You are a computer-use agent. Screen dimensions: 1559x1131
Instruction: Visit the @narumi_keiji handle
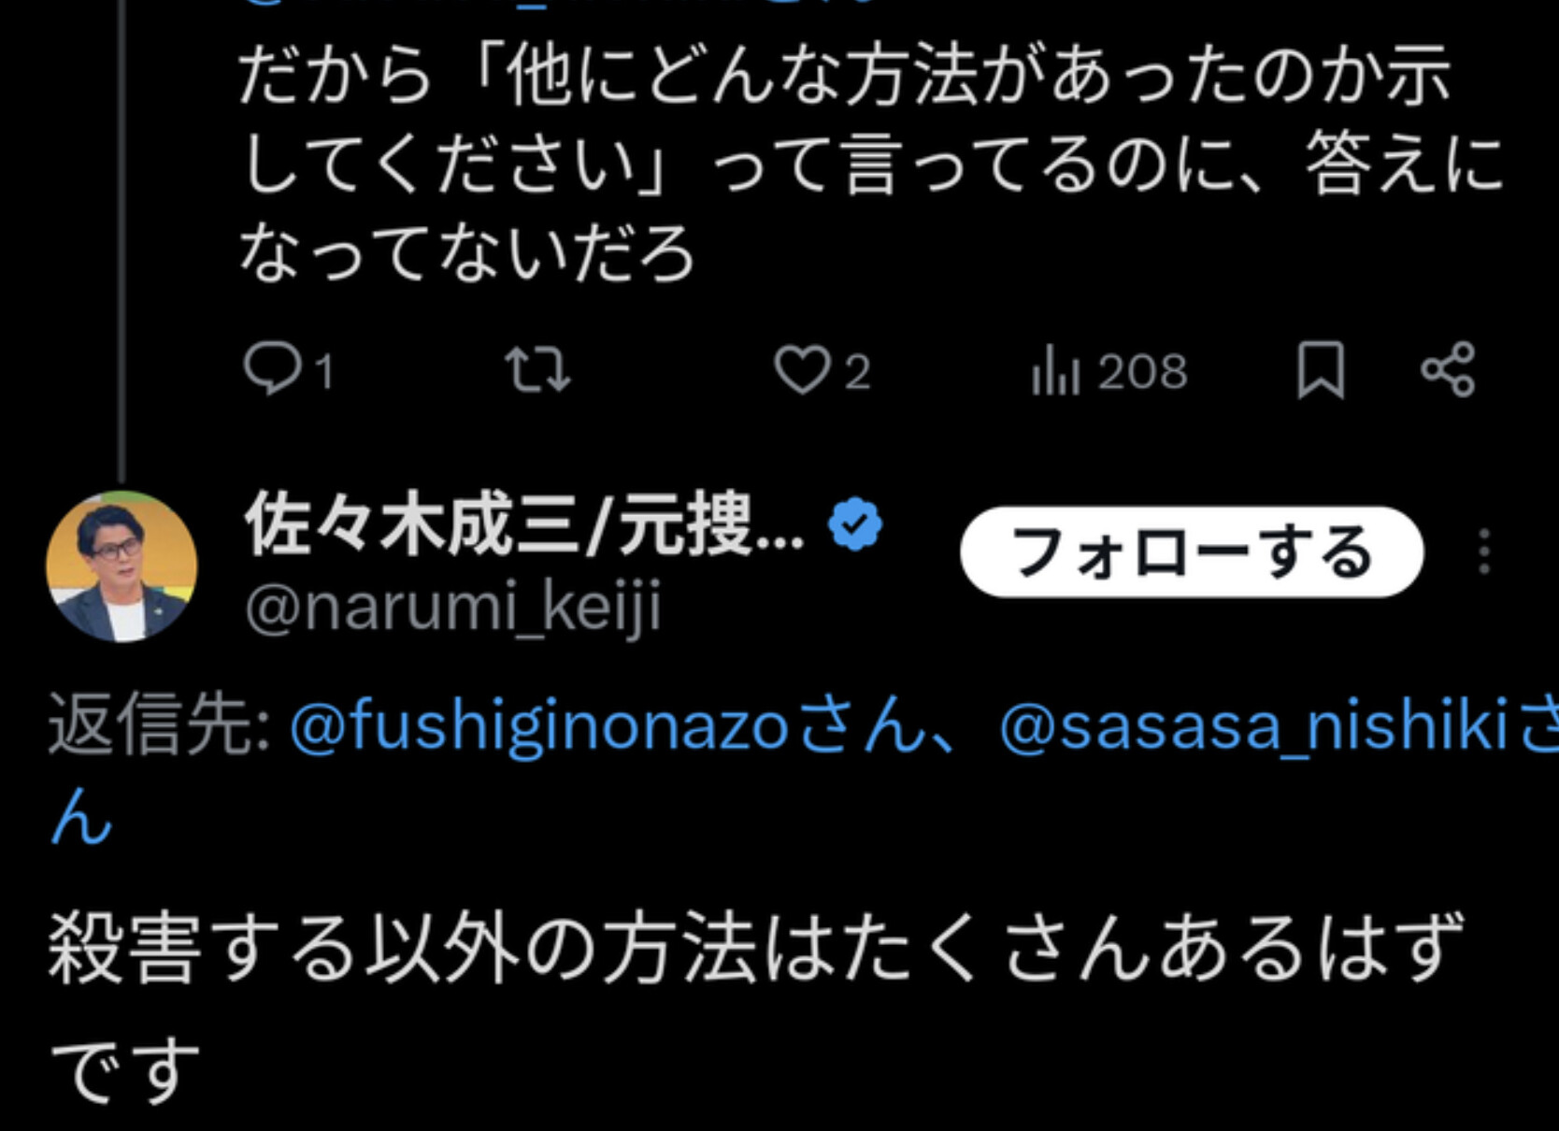click(453, 608)
